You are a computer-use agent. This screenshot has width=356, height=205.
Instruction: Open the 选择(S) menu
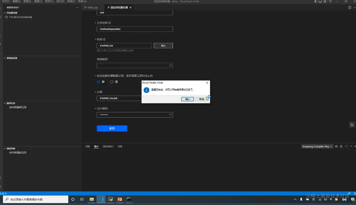click(x=27, y=1)
